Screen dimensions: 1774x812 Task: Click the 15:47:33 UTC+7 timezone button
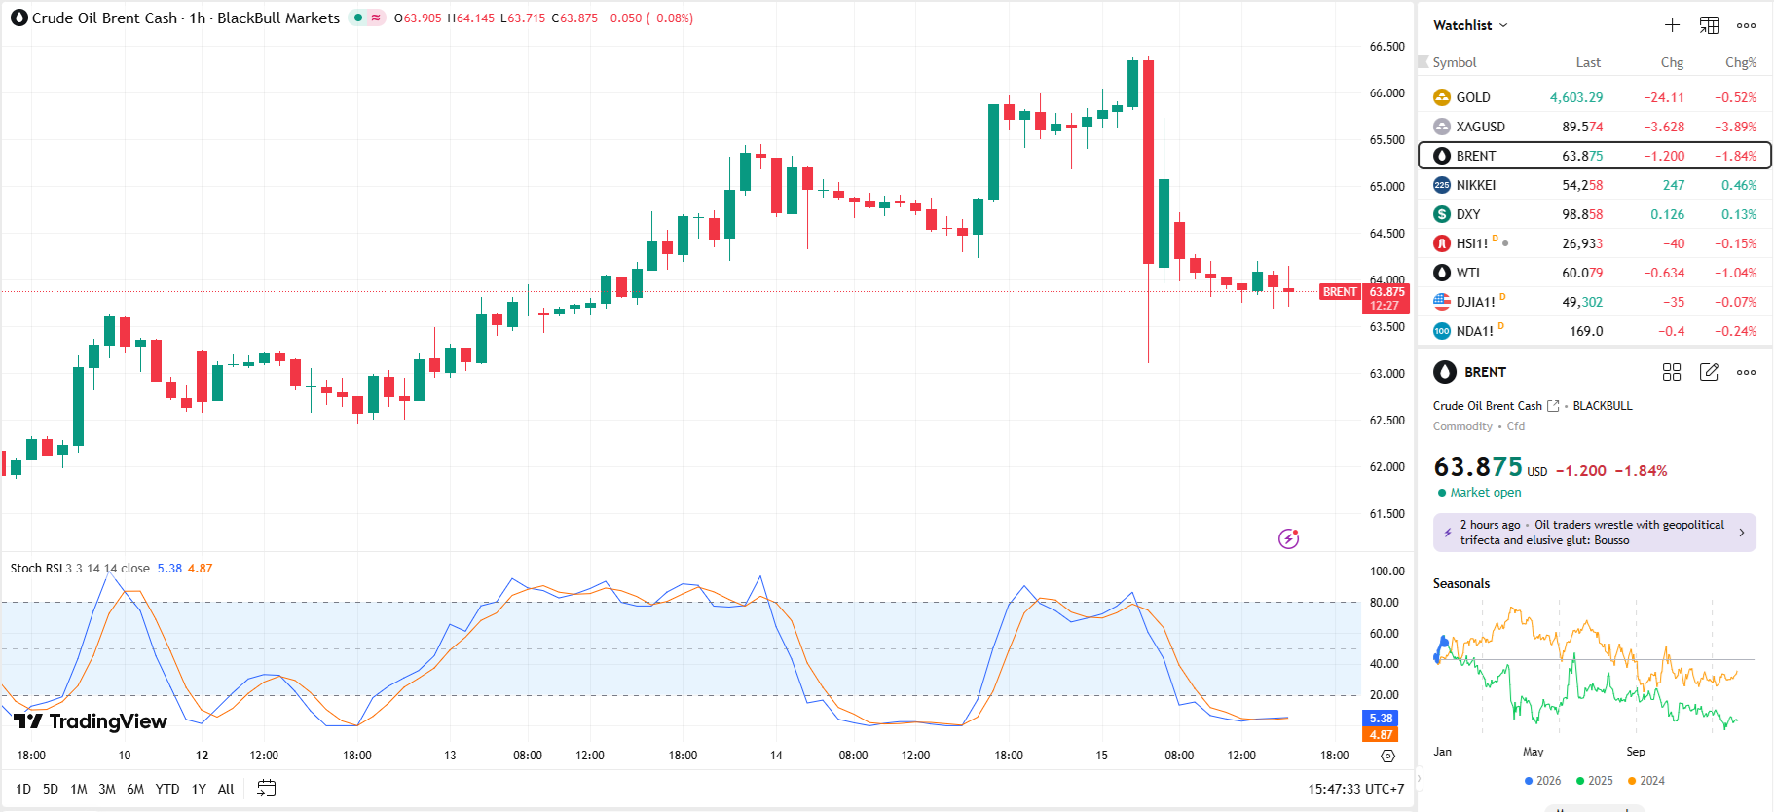(x=1355, y=789)
